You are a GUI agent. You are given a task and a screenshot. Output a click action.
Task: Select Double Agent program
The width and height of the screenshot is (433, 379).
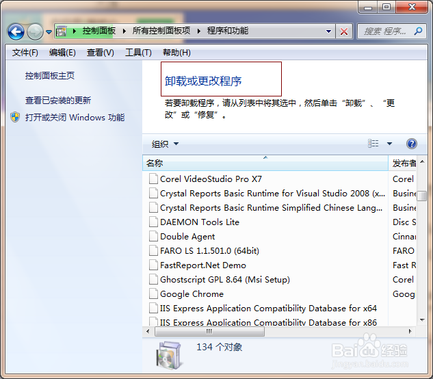pos(187,237)
